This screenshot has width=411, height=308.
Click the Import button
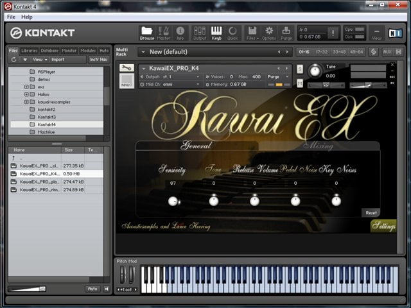point(58,60)
